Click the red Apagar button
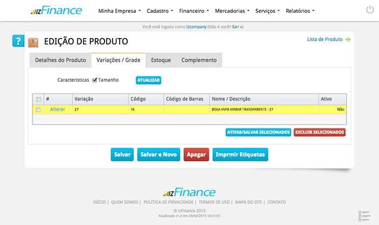Screen dimensions: 379x225 pyautogui.click(x=196, y=155)
